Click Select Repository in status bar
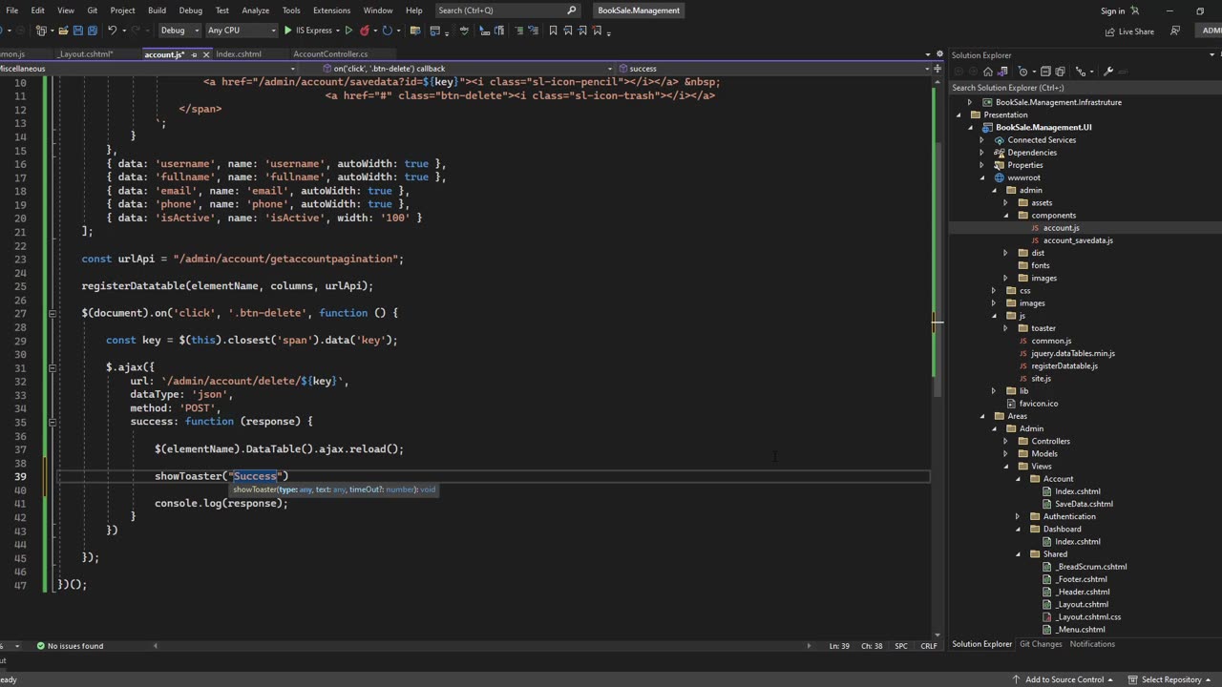 (x=1169, y=679)
